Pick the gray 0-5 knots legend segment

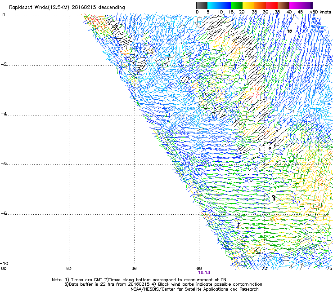click(202, 5)
